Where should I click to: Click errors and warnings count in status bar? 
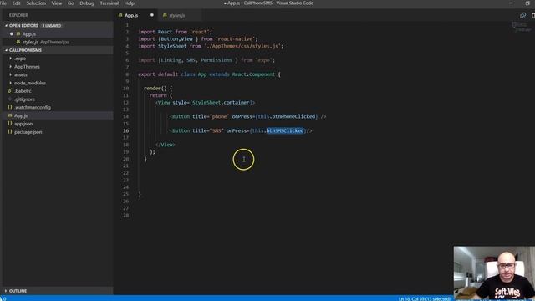click(3, 298)
